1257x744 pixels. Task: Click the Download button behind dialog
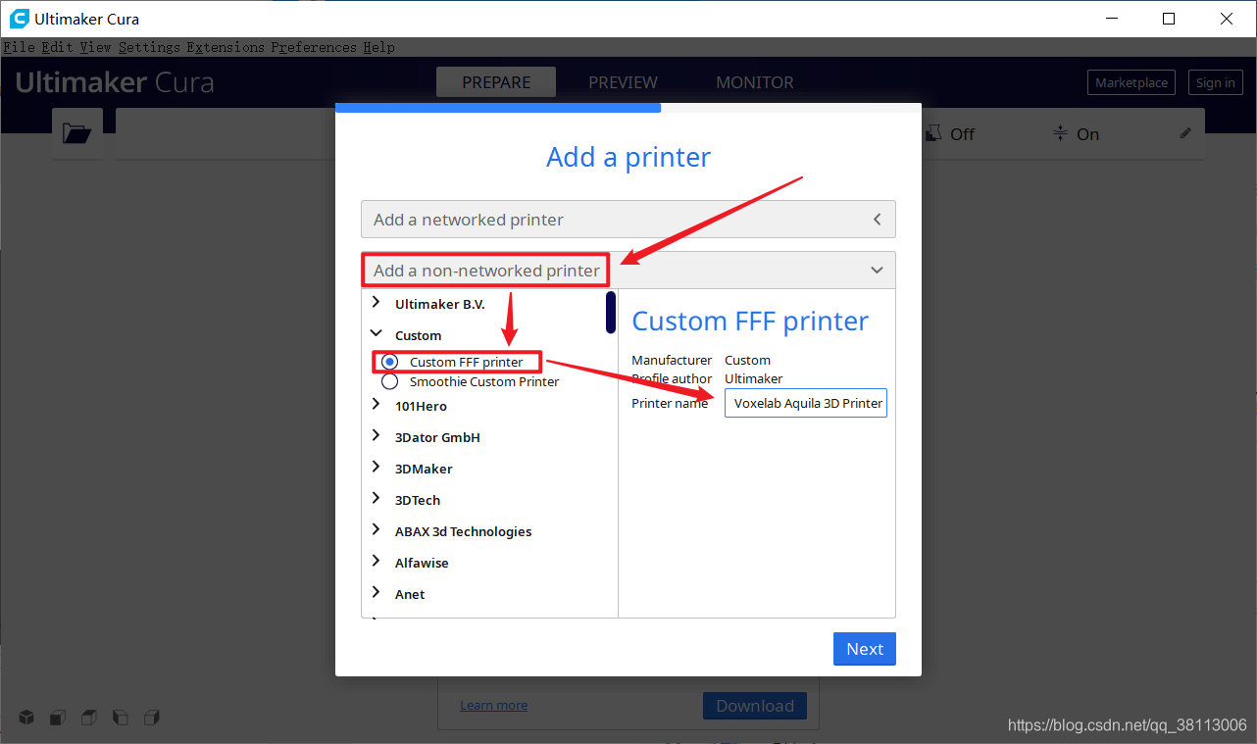tap(755, 706)
